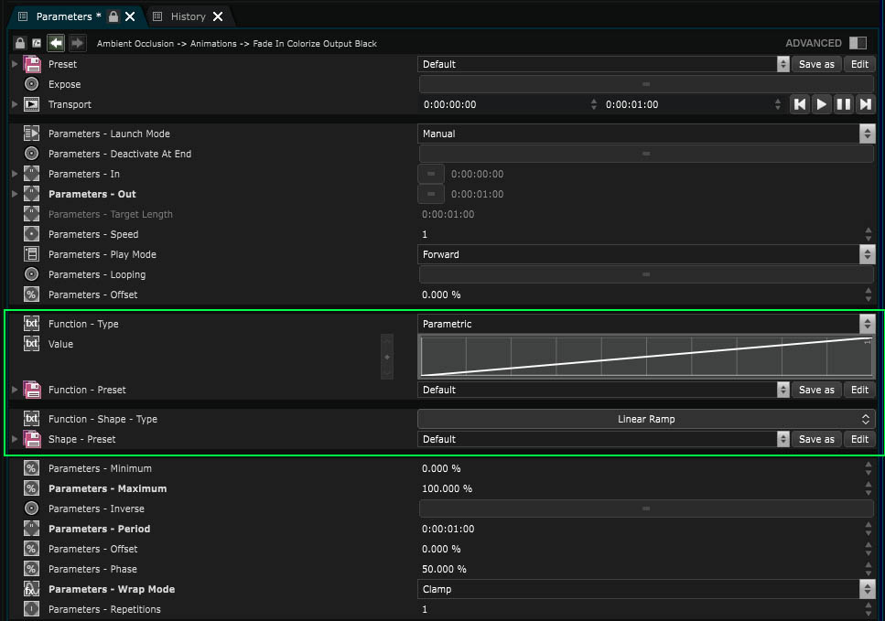Click the Expose row circle icon
Image resolution: width=885 pixels, height=621 pixels.
pos(32,84)
